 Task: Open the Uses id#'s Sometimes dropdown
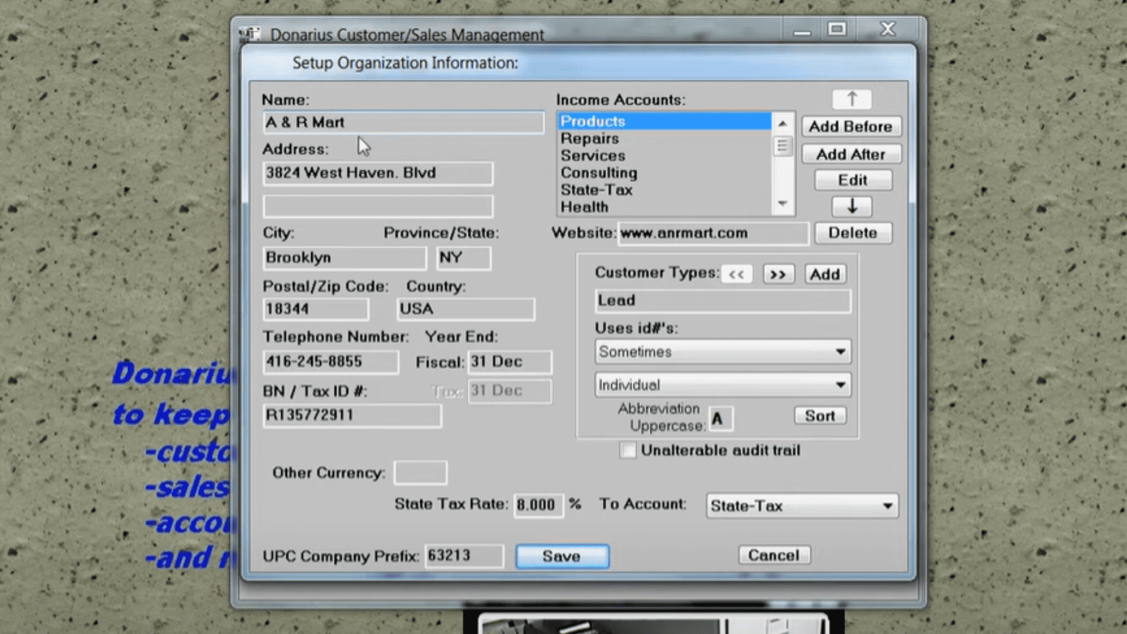[723, 352]
